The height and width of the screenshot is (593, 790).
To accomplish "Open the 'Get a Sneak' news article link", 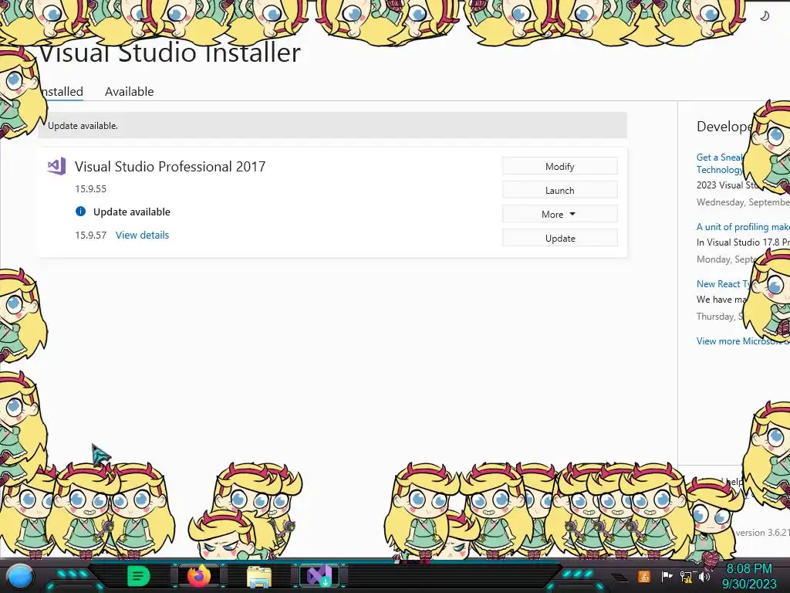I will click(721, 164).
